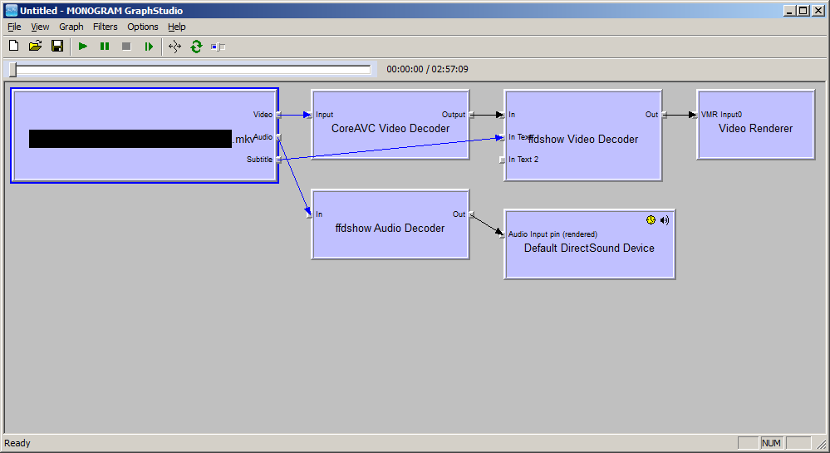This screenshot has height=453, width=830.
Task: Open the Options menu
Action: click(142, 27)
